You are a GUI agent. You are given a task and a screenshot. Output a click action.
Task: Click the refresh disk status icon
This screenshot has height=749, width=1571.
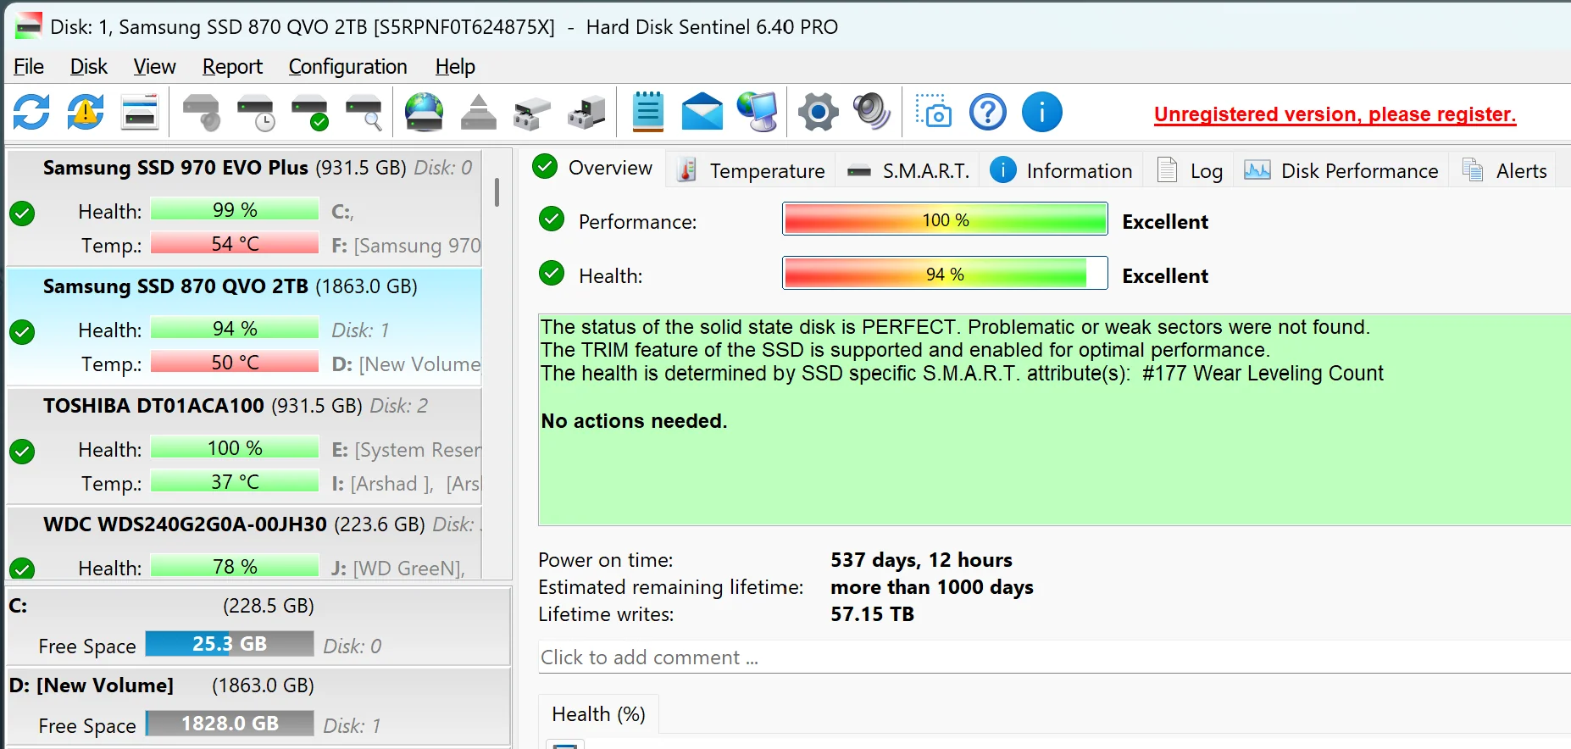pyautogui.click(x=31, y=112)
